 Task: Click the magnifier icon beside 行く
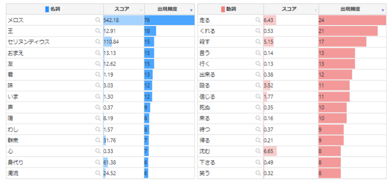pos(258,63)
